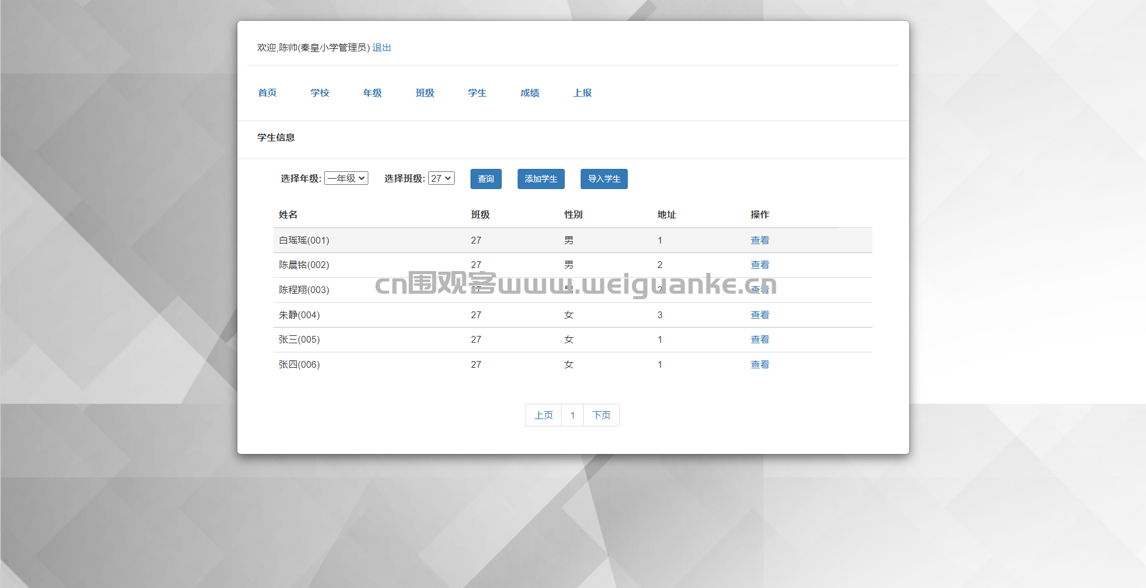Image resolution: width=1146 pixels, height=588 pixels.
Task: Open the 上报 tab
Action: coord(582,93)
